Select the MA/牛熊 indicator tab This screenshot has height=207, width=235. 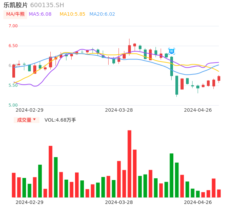(x=15, y=14)
